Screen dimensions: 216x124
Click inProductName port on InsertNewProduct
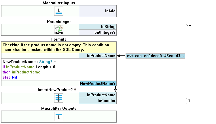(x=98, y=95)
